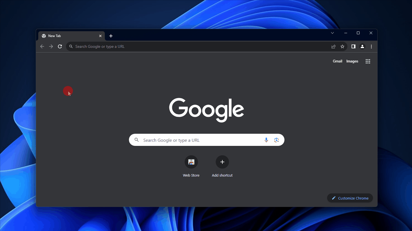Close the New Tab tab

100,36
